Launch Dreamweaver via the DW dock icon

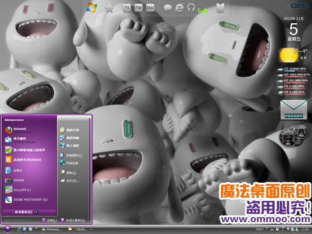150,8
